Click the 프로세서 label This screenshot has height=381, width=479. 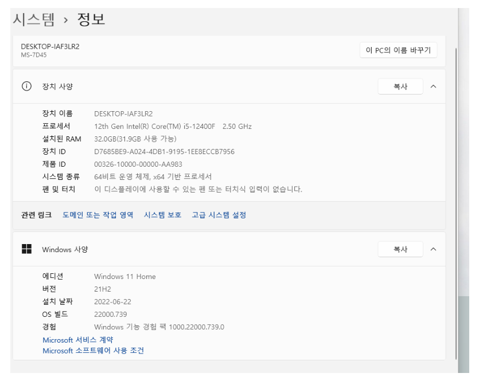point(56,126)
